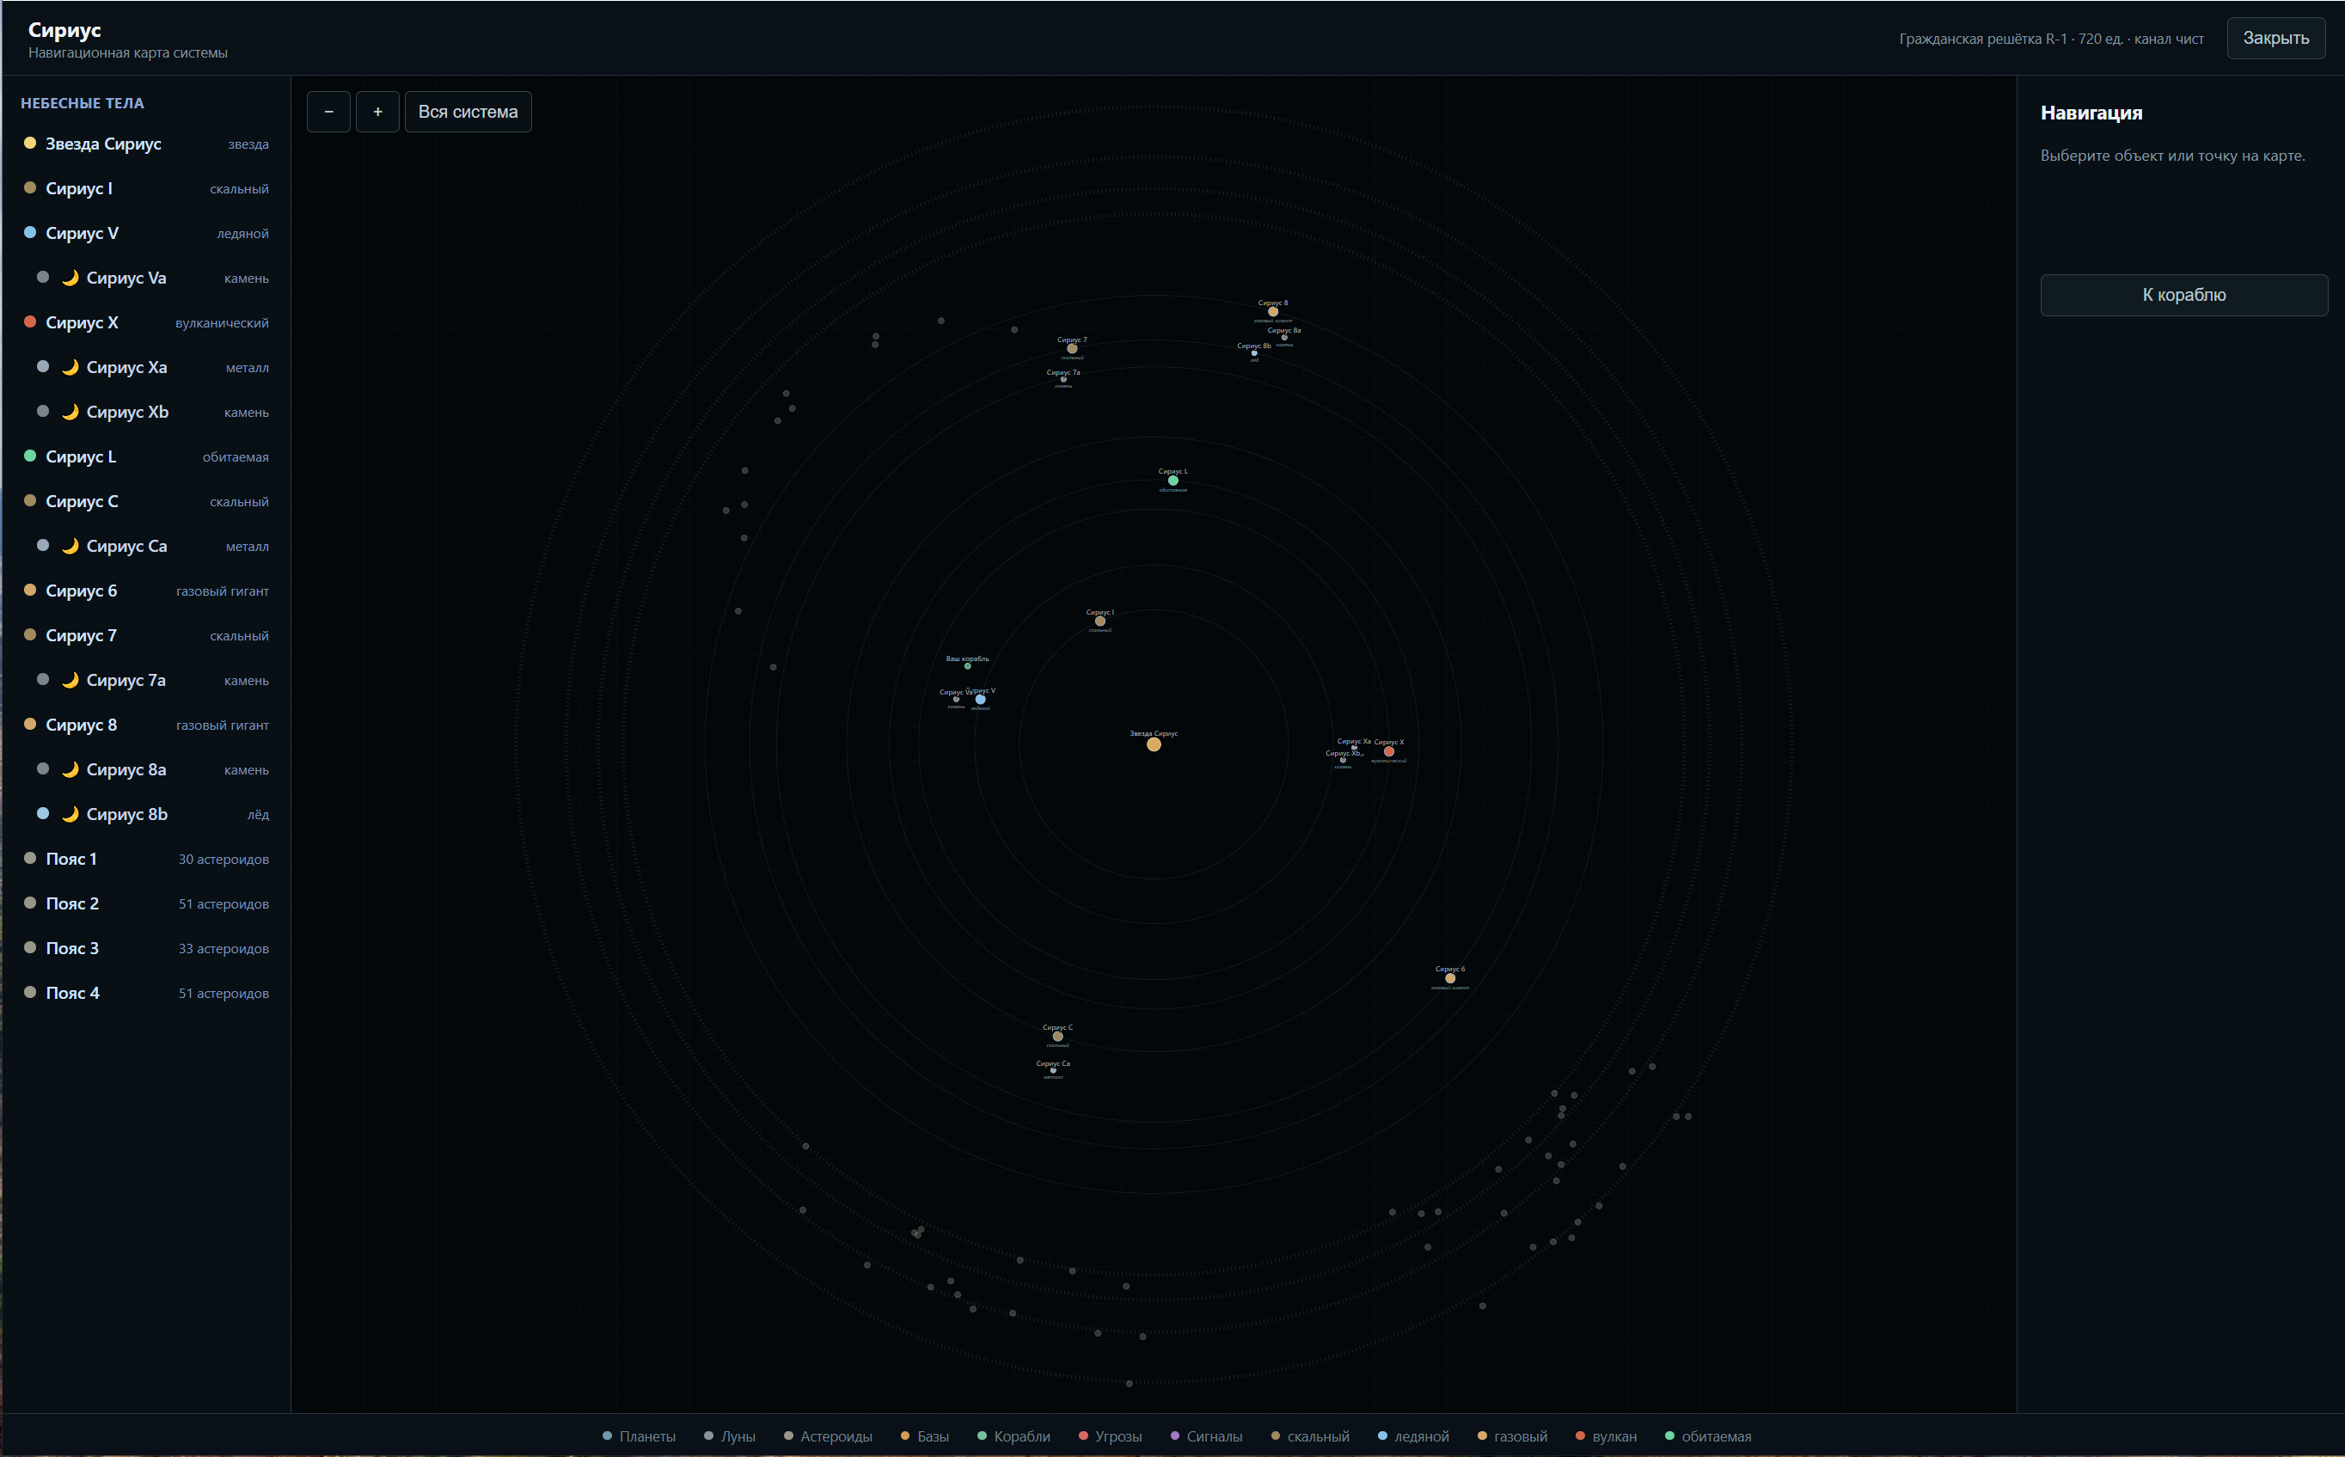Select moon 'Сириус Xb' row

[x=146, y=412]
